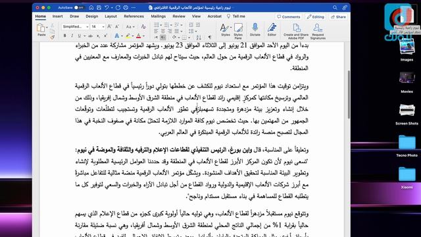
Task: Expand font color dropdown arrow
Action: [143, 36]
